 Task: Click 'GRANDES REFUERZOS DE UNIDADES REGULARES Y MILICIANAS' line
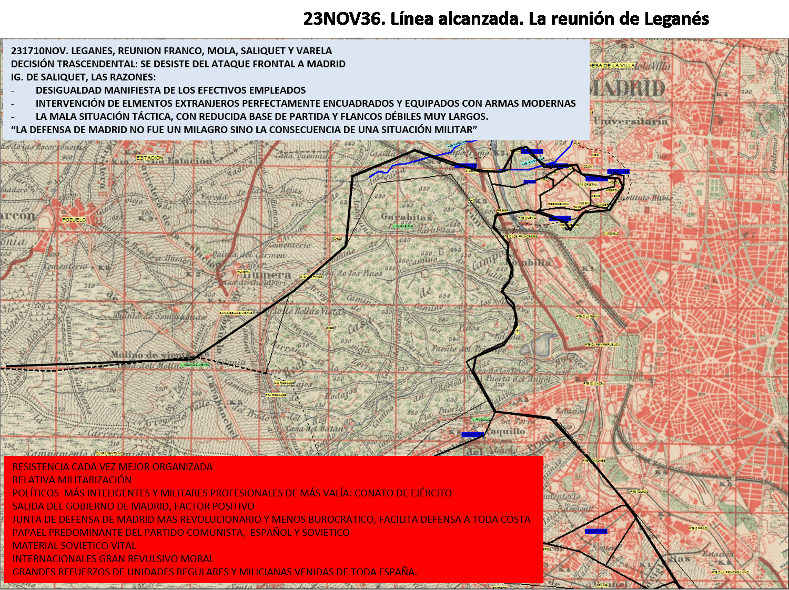pyautogui.click(x=215, y=572)
